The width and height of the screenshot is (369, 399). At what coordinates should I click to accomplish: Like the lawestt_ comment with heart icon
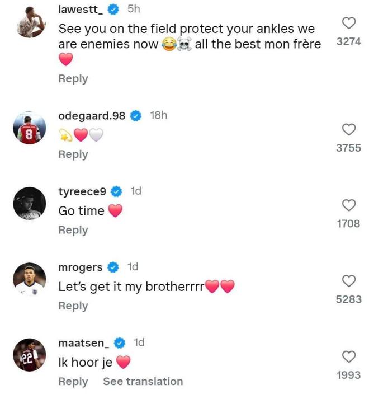coord(349,23)
